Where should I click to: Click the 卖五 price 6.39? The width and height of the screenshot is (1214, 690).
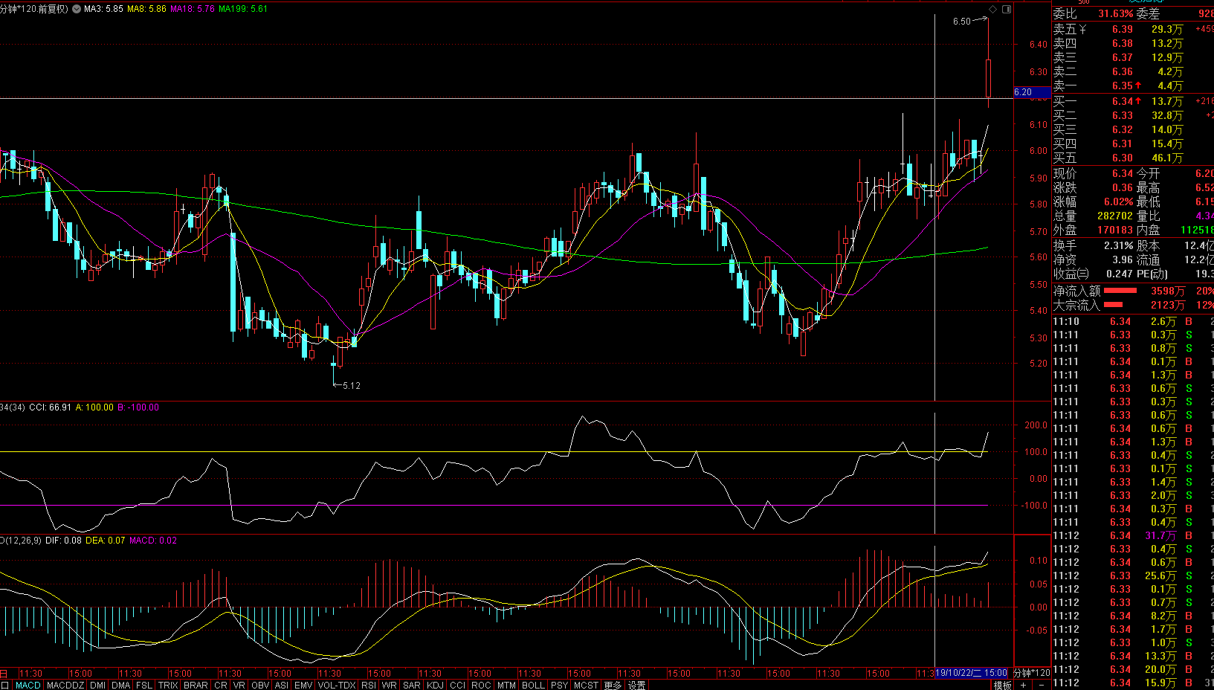1123,30
